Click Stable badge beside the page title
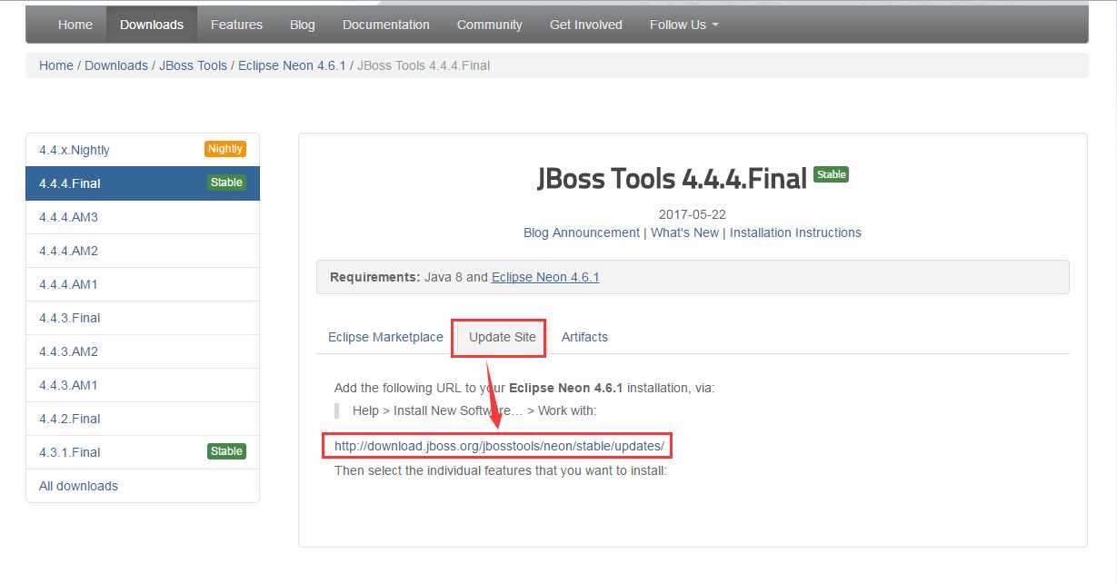 point(831,174)
